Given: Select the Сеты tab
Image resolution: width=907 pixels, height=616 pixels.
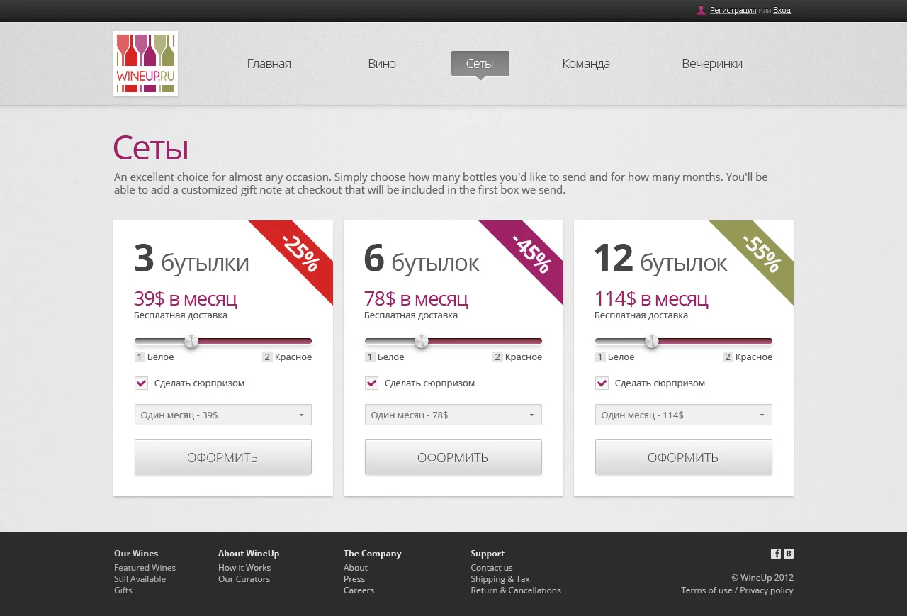Looking at the screenshot, I should (x=480, y=64).
